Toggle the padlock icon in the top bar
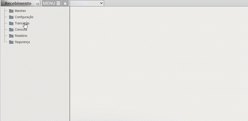The height and width of the screenshot is (121, 248). coord(65,3)
